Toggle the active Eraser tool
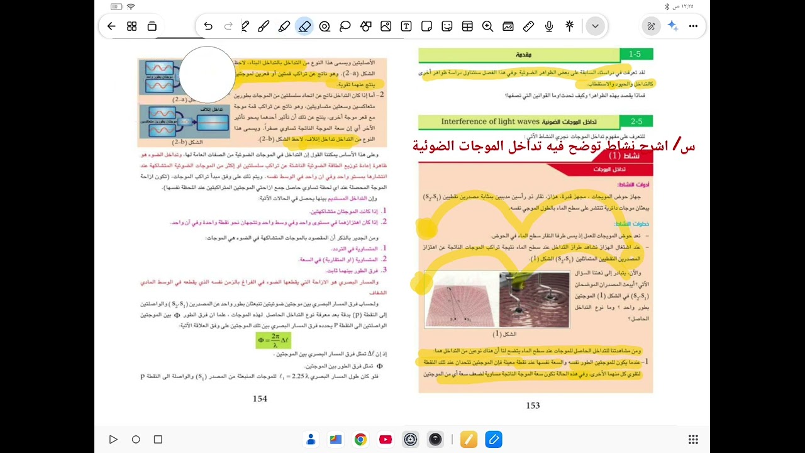805x453 pixels. (x=304, y=26)
